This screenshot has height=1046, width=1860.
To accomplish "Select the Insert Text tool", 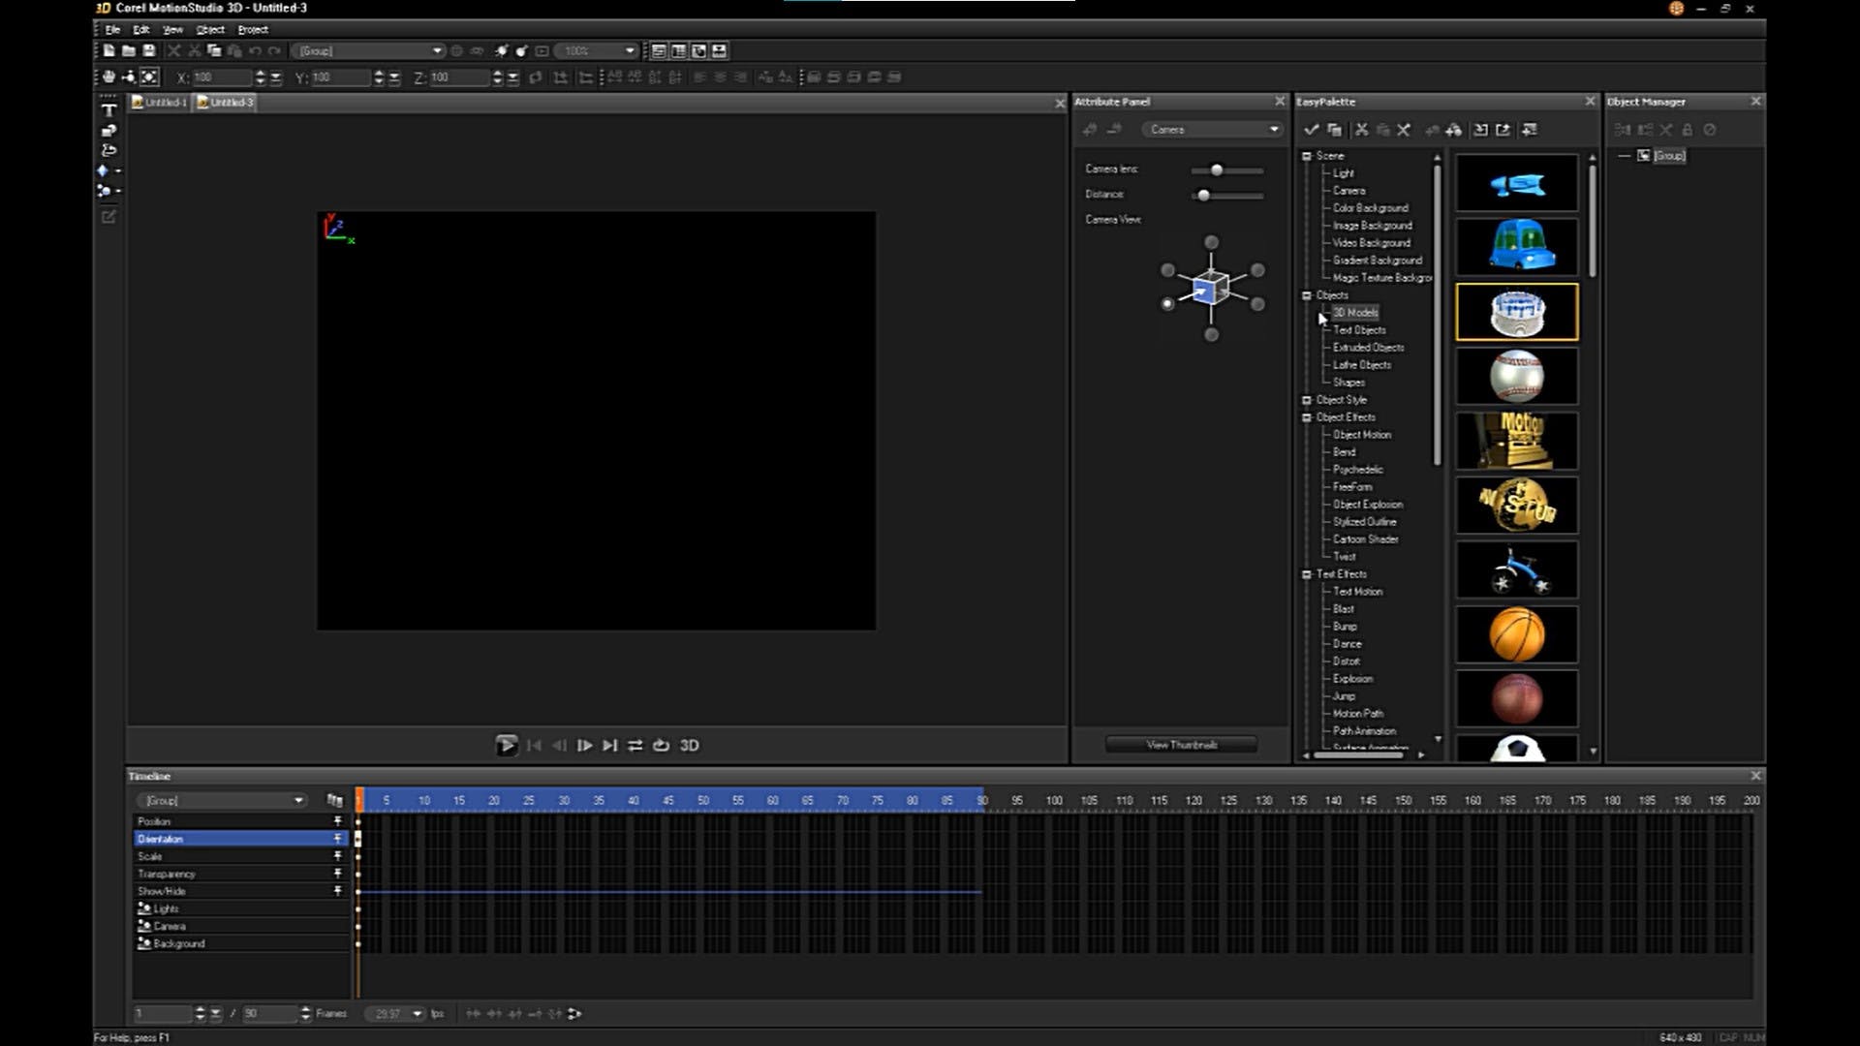I will [108, 110].
